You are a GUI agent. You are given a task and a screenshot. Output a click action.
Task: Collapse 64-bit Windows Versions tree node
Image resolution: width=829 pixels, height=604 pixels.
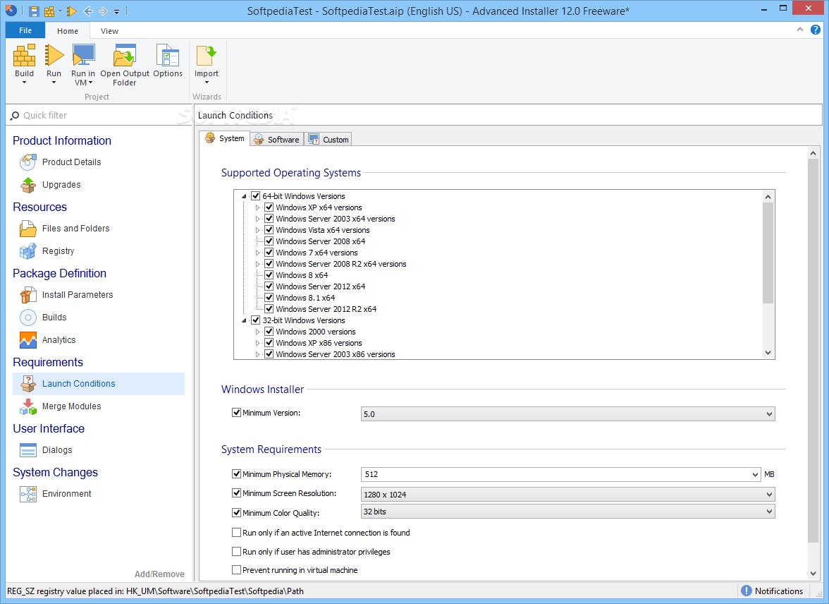(244, 196)
